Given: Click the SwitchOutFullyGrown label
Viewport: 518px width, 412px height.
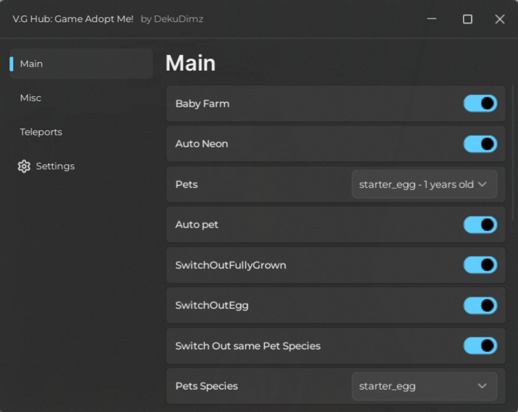Looking at the screenshot, I should [x=231, y=265].
